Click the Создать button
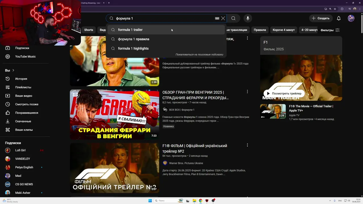Screen dimensions: 363x204 pyautogui.click(x=321, y=18)
